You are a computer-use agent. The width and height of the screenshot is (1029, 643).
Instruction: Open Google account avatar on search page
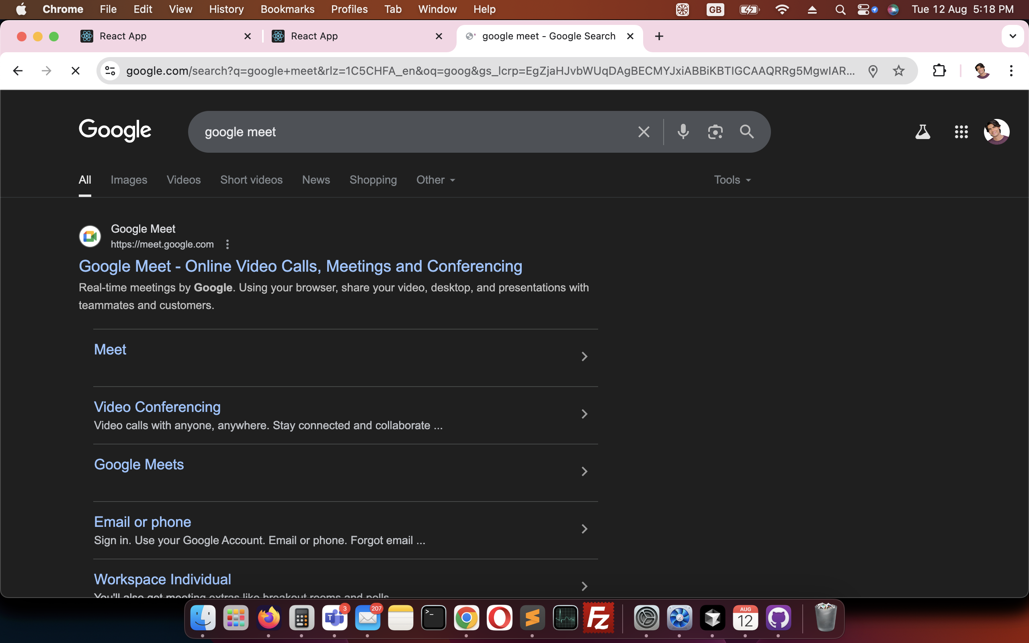tap(997, 132)
